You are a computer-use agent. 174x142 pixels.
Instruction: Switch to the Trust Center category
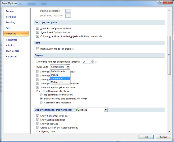(12, 51)
